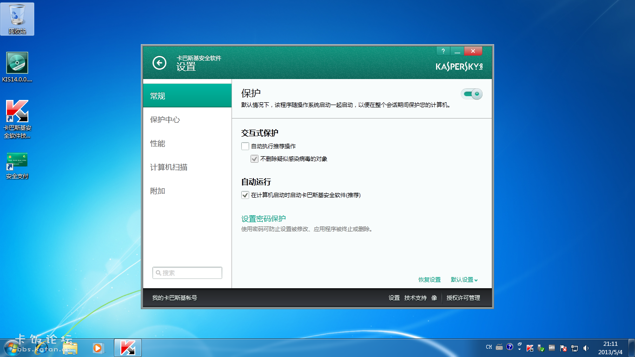Screen dimensions: 635x357
Task: Launch Windows Media Player from the taskbar
Action: [98, 348]
